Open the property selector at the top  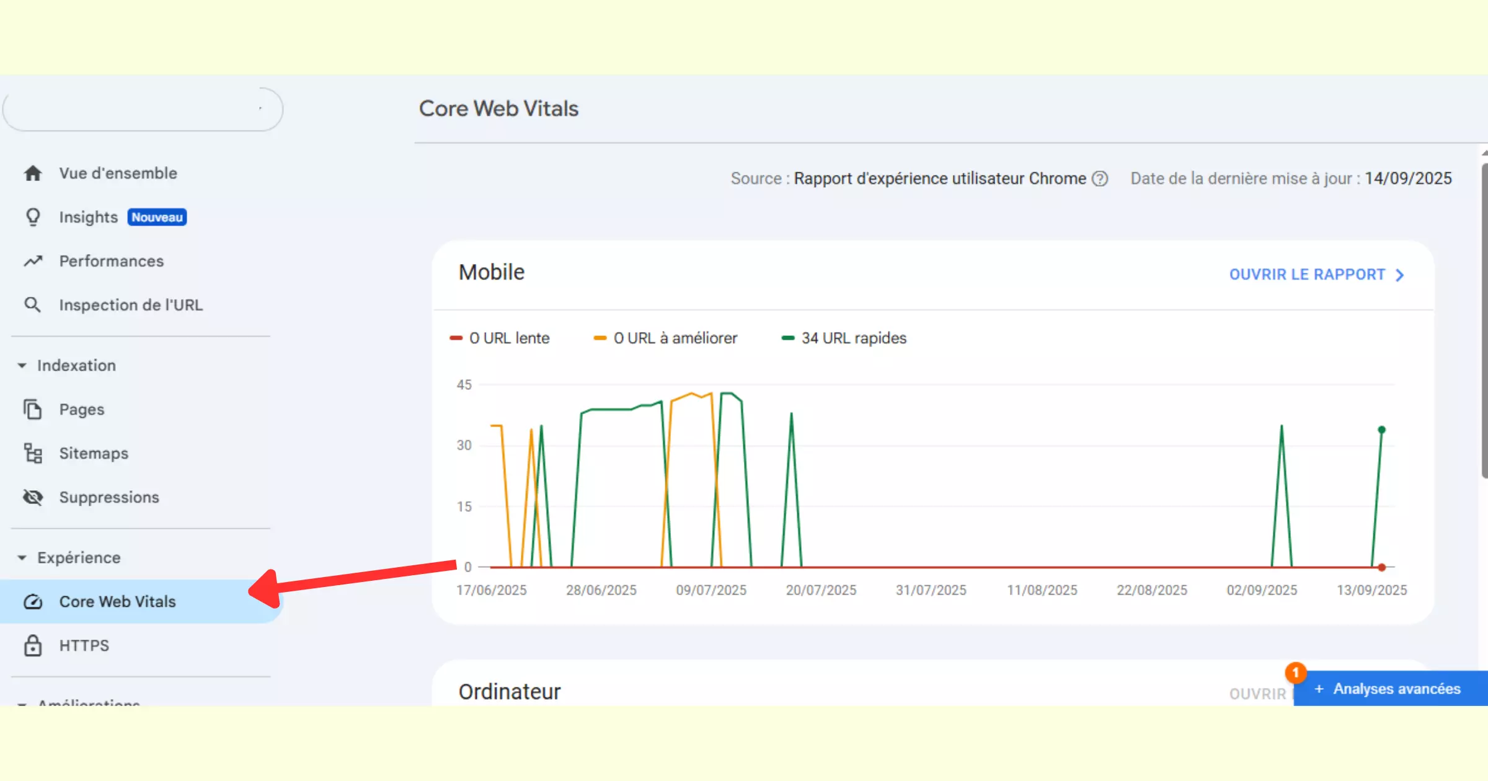coord(143,109)
